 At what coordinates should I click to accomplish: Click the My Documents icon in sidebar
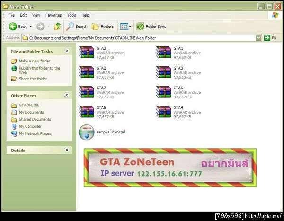click(14, 113)
